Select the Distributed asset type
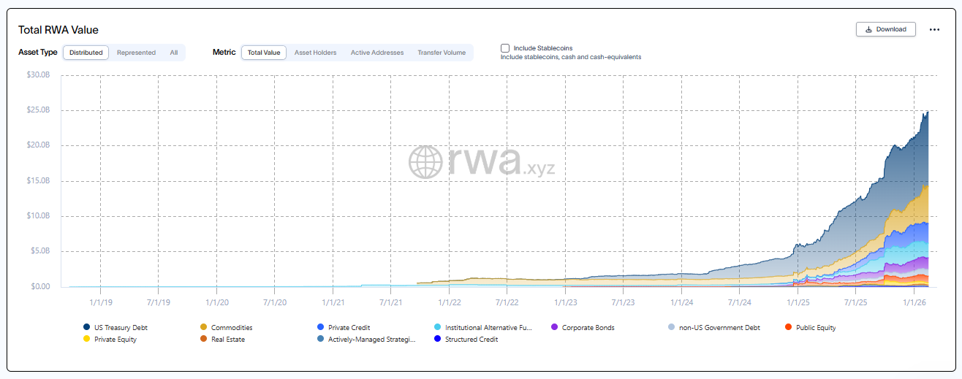This screenshot has height=379, width=962. pos(86,53)
